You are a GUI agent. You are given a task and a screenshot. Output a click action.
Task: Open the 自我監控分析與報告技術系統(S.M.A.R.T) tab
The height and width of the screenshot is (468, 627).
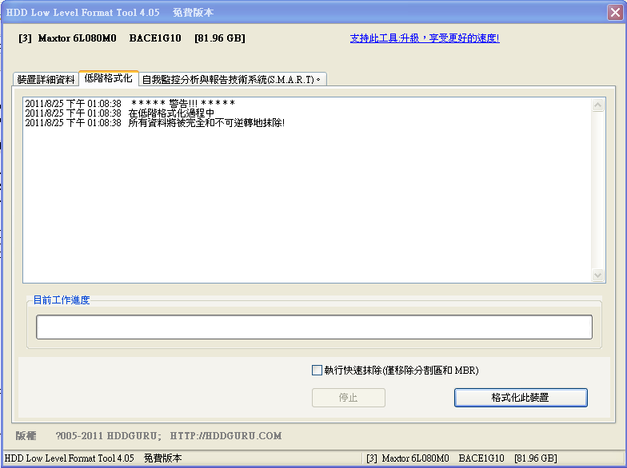tap(233, 79)
